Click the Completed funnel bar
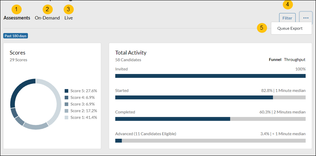The height and width of the screenshot is (156, 316). pos(210,119)
